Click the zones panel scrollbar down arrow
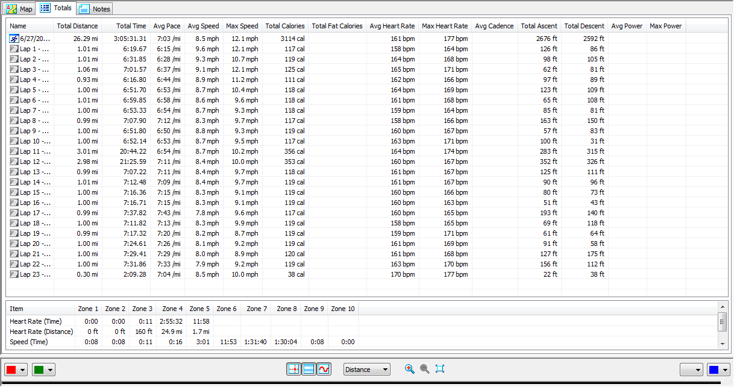This screenshot has height=387, width=734. click(x=723, y=343)
